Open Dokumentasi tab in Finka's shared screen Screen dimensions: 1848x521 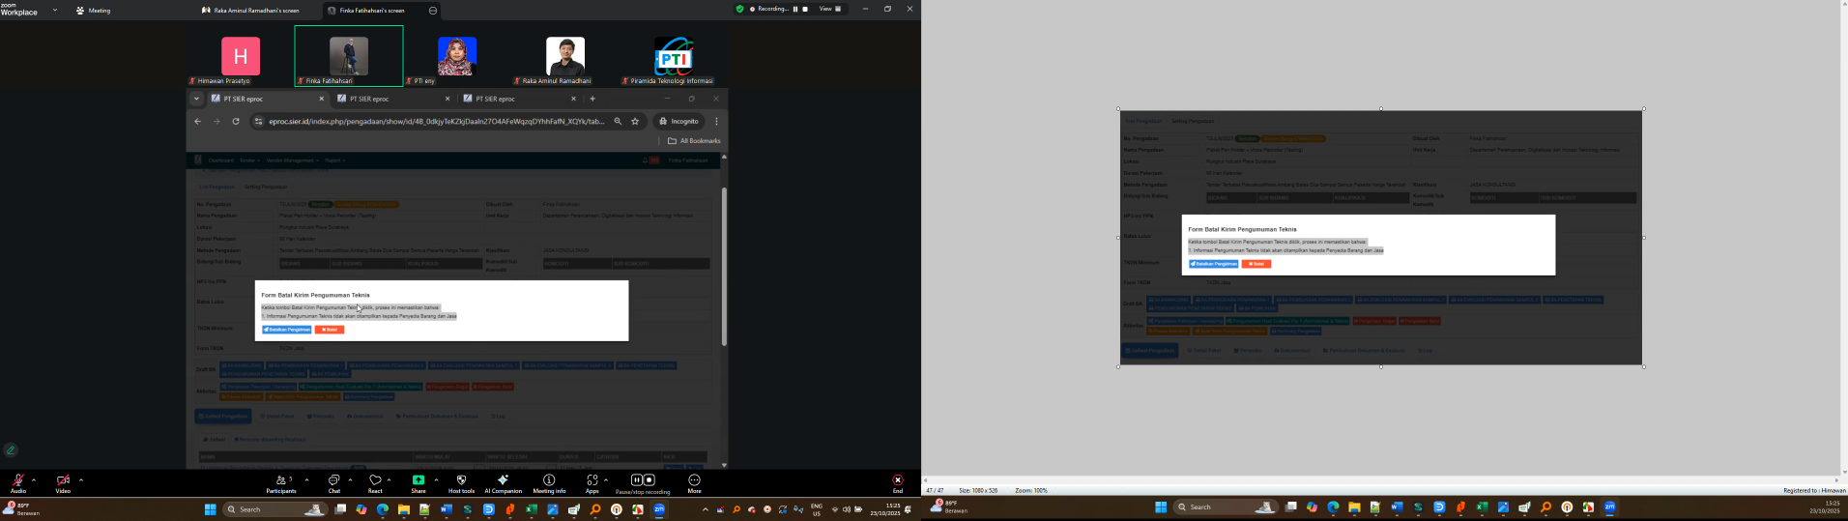pos(364,417)
